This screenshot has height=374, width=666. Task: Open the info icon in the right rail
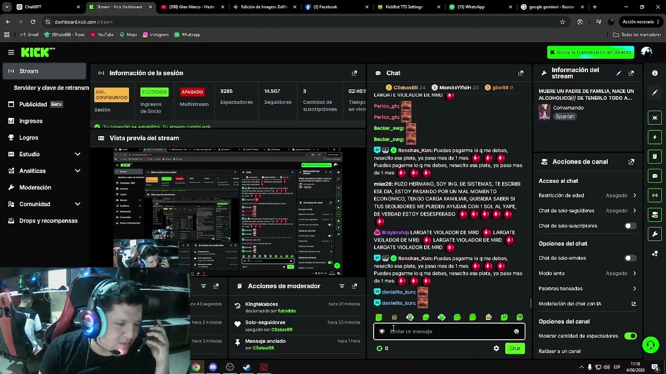655,73
